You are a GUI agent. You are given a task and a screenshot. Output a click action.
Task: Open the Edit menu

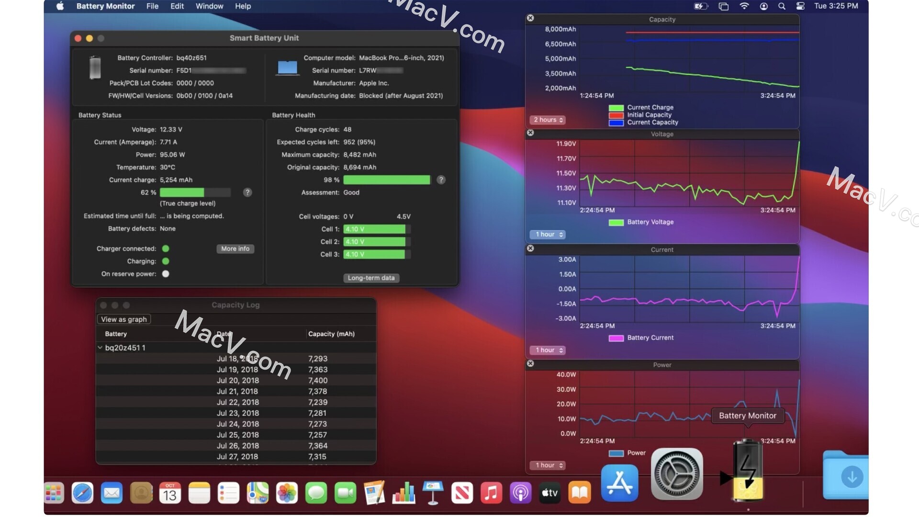[177, 6]
